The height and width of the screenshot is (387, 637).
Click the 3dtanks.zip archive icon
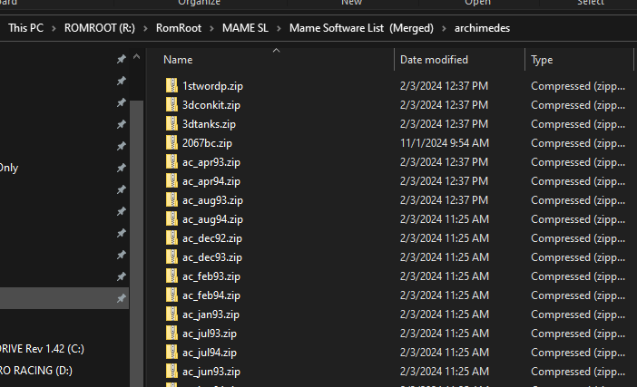pos(171,124)
